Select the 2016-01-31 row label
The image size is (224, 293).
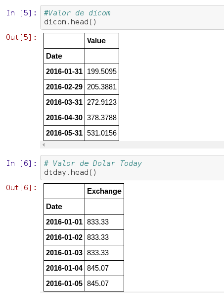(64, 72)
